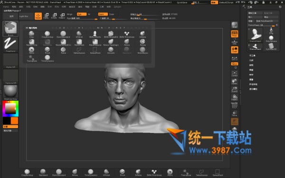Viewport: 285px width, 178px height.
Task: Click the QuickSave button
Action: [x=182, y=2]
